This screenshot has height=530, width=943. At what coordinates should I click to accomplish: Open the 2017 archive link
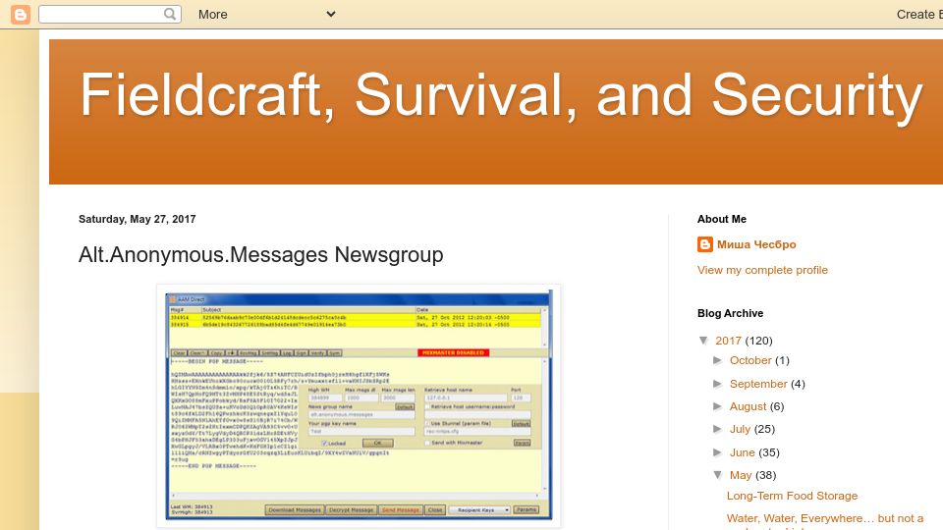point(728,341)
